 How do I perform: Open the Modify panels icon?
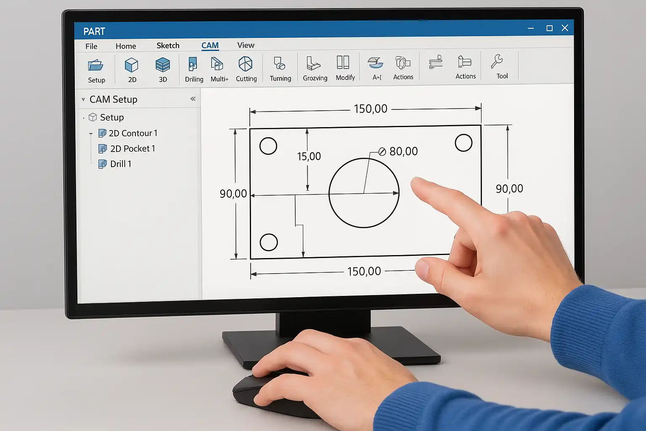point(343,62)
